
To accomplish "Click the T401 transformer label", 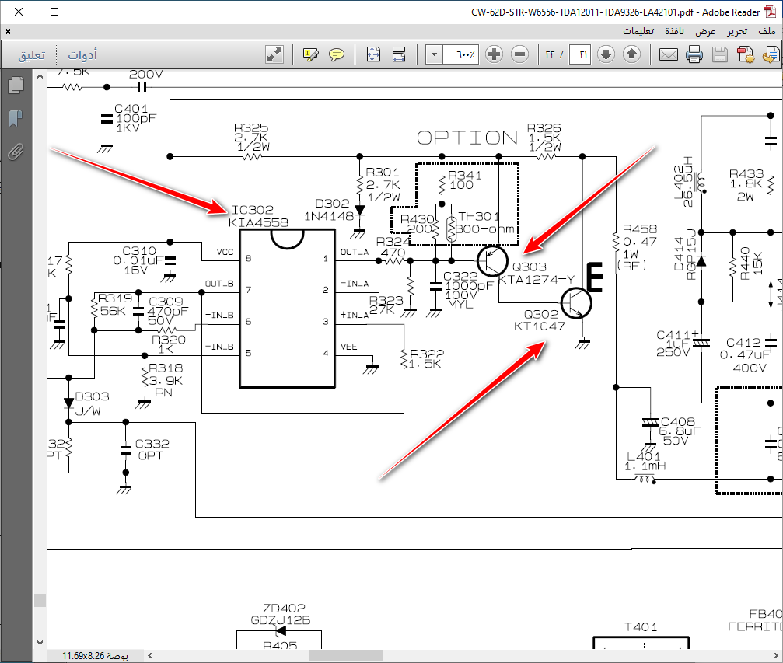I will pos(641,627).
